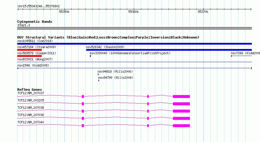
Task: Click the 55350k ruler tick label
Action: pos(64,12)
